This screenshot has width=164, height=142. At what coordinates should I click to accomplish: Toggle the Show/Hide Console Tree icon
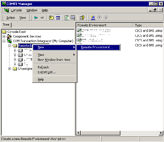click(58, 18)
